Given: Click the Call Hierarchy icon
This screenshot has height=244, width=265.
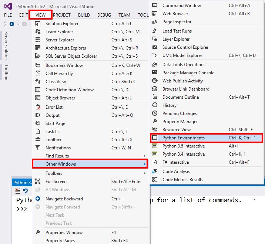Looking at the screenshot, I should click(38, 73).
